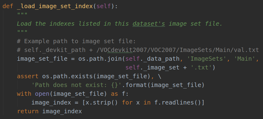The height and width of the screenshot is (119, 263).
Task: Click self._image_set on continuation line
Action: [152, 67]
